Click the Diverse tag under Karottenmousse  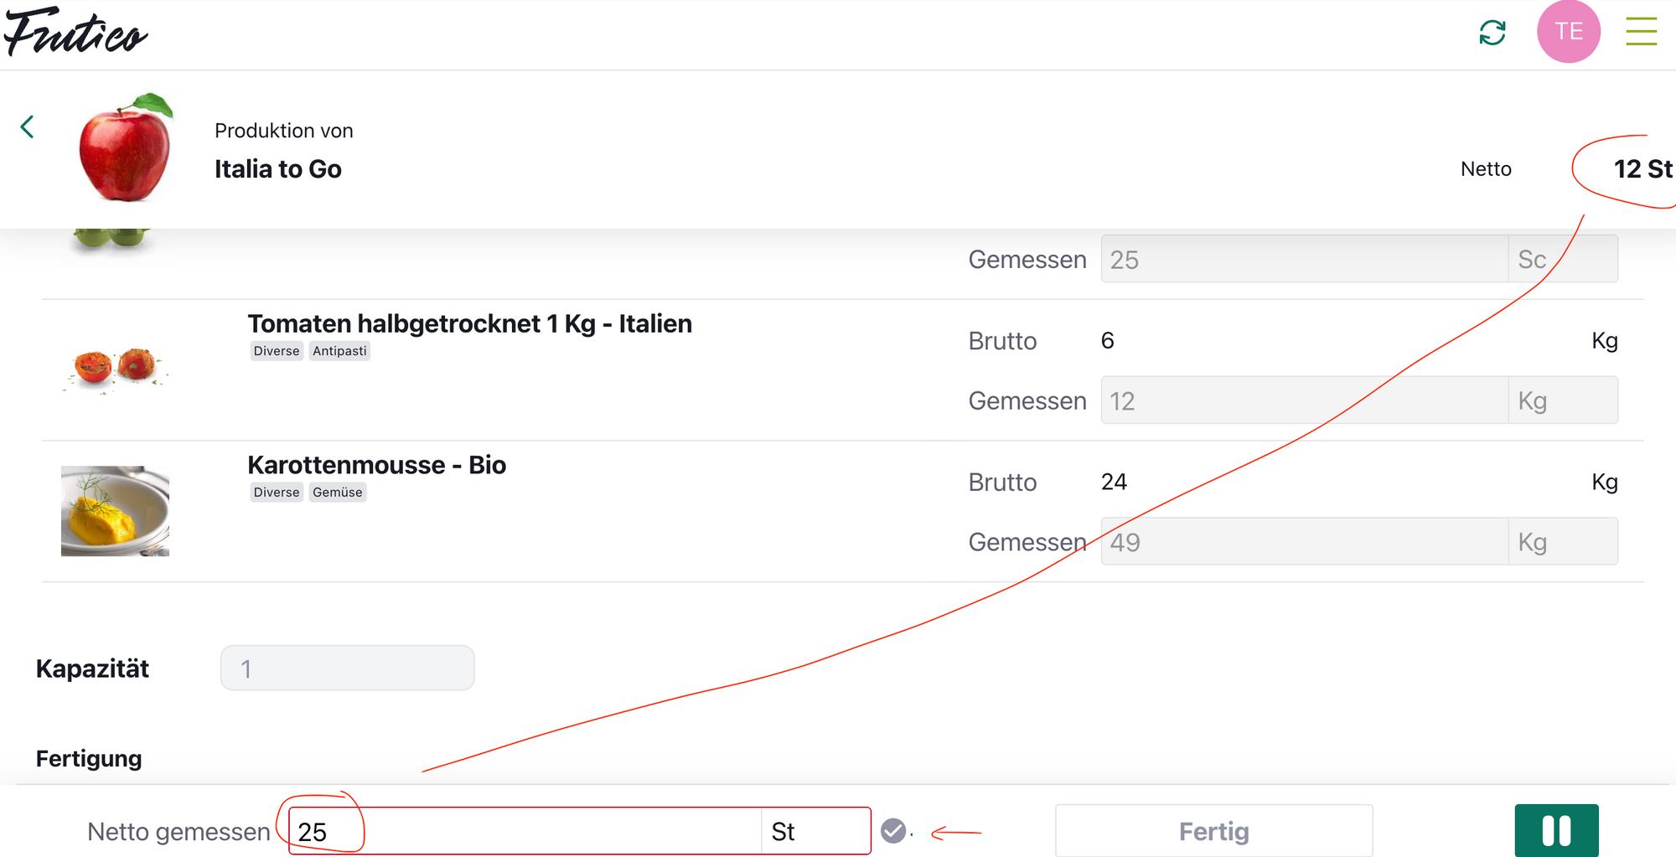pyautogui.click(x=277, y=493)
